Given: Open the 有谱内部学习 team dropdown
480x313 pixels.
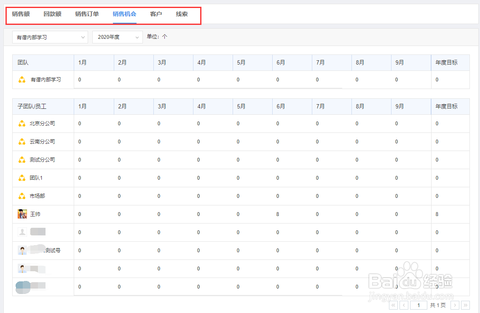Looking at the screenshot, I should pos(50,37).
